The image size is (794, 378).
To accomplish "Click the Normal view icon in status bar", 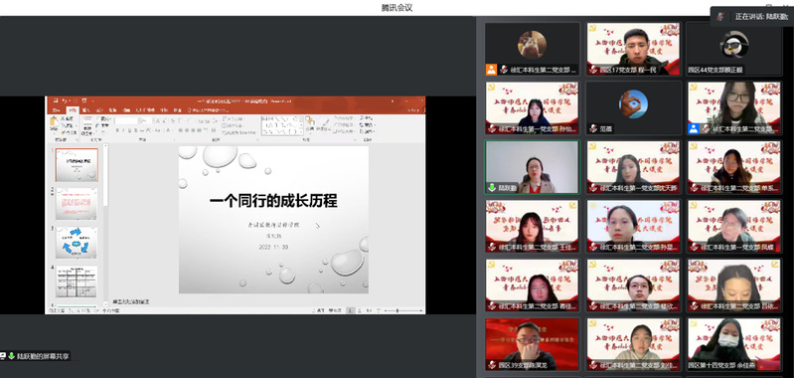I will click(351, 310).
